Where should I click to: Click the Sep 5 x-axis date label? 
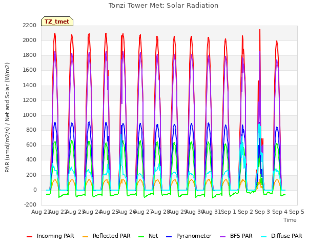click(297, 212)
